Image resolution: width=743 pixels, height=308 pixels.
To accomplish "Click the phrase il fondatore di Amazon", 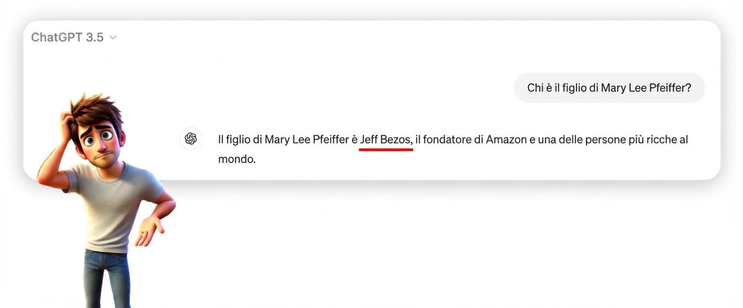I will point(469,139).
